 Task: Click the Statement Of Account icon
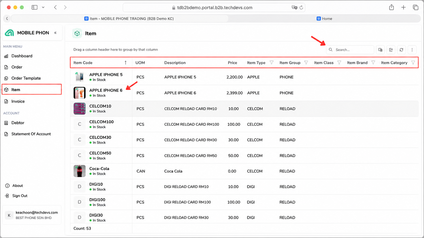(6, 134)
